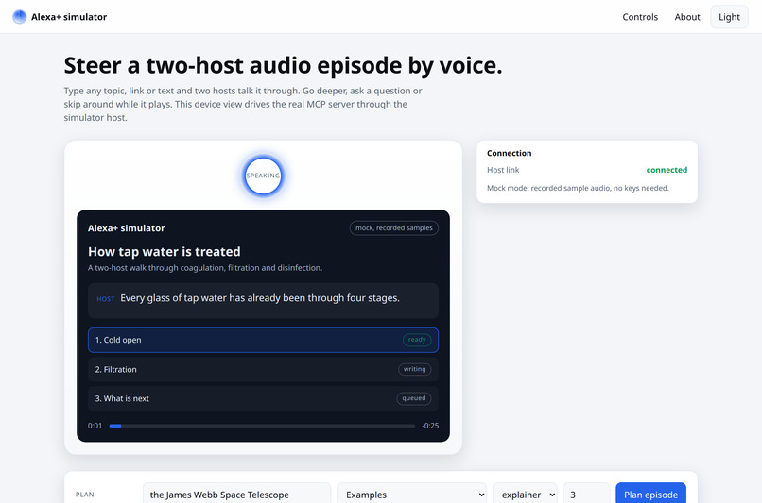
Task: Open the Examples dropdown
Action: pos(411,495)
